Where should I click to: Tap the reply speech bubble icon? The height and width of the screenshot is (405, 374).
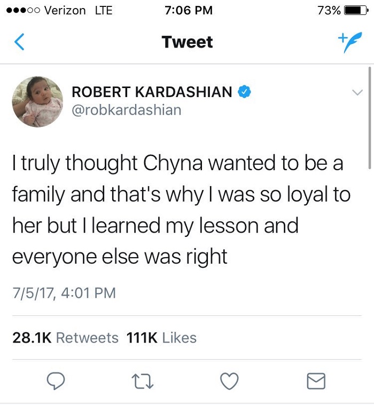(x=56, y=380)
